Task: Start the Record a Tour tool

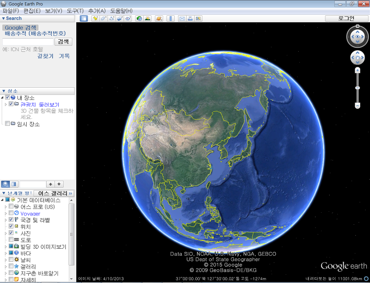Action: (128, 19)
